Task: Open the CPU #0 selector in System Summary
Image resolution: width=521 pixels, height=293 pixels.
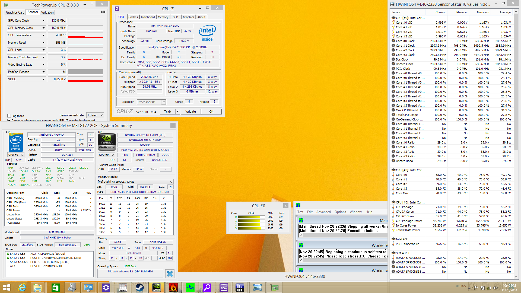Action: click(16, 155)
